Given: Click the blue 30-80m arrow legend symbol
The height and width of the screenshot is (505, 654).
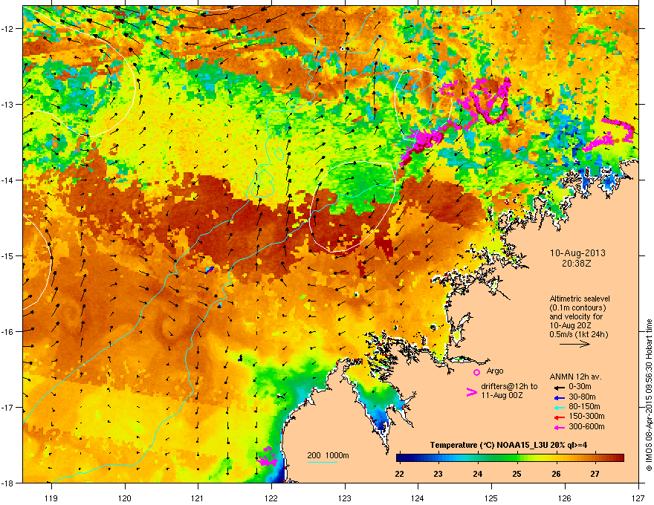Looking at the screenshot, I should click(x=560, y=397).
